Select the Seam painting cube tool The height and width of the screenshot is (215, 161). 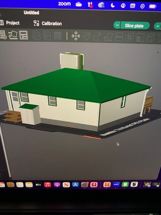click(x=151, y=38)
